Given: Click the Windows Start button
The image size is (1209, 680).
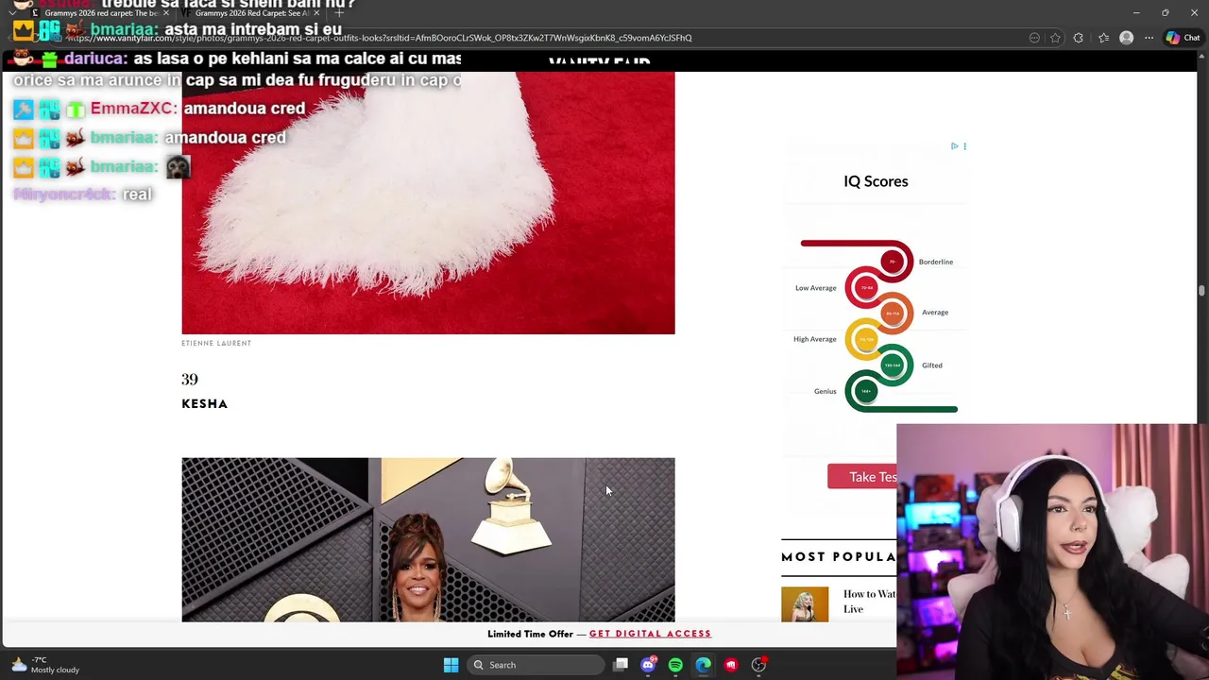Looking at the screenshot, I should point(451,665).
